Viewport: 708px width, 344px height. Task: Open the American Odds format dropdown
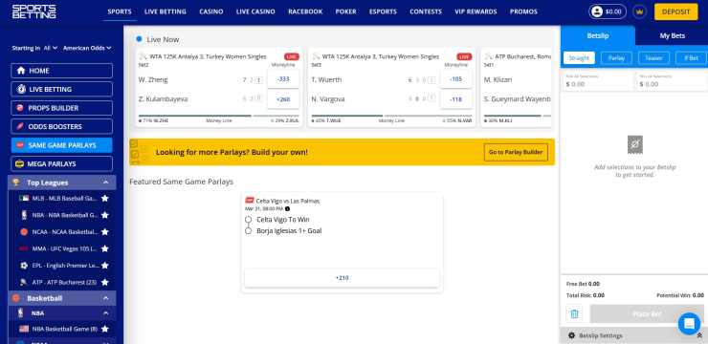tap(87, 48)
